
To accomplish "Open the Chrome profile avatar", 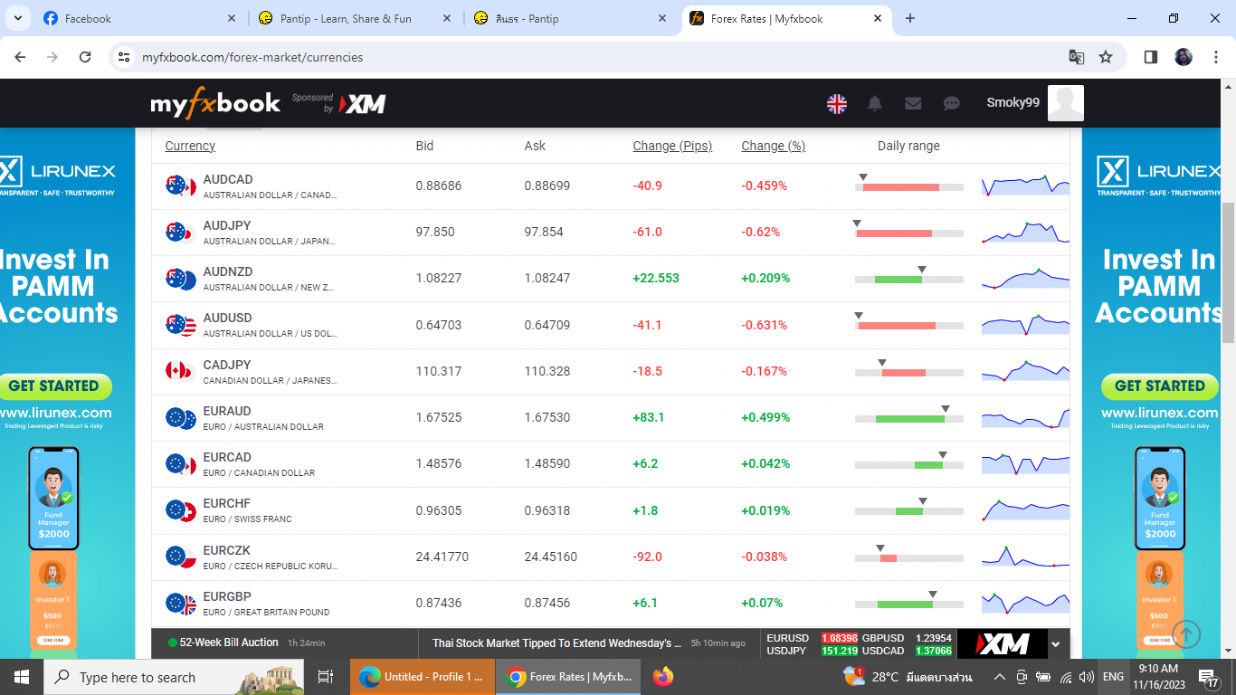I will coord(1184,57).
